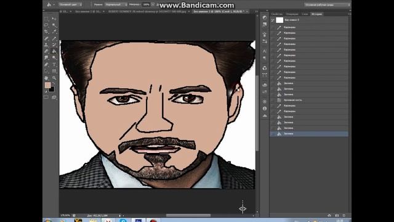
Task: Open the foreground color swatch
Action: click(47, 85)
